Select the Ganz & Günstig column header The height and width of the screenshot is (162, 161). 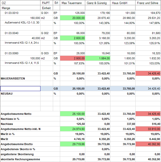(98, 3)
